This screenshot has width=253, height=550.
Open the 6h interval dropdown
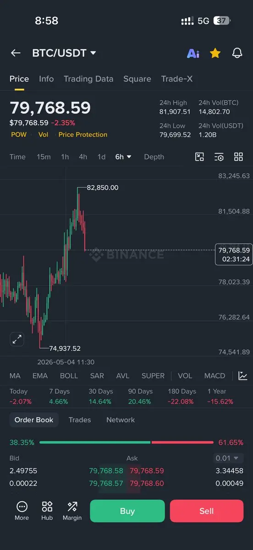(123, 157)
